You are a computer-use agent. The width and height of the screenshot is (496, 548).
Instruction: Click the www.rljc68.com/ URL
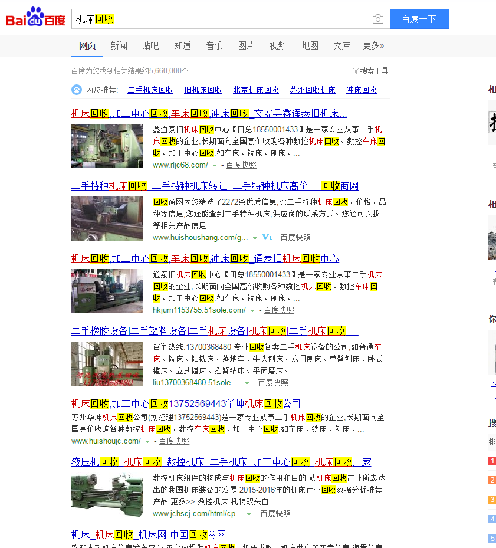point(180,165)
